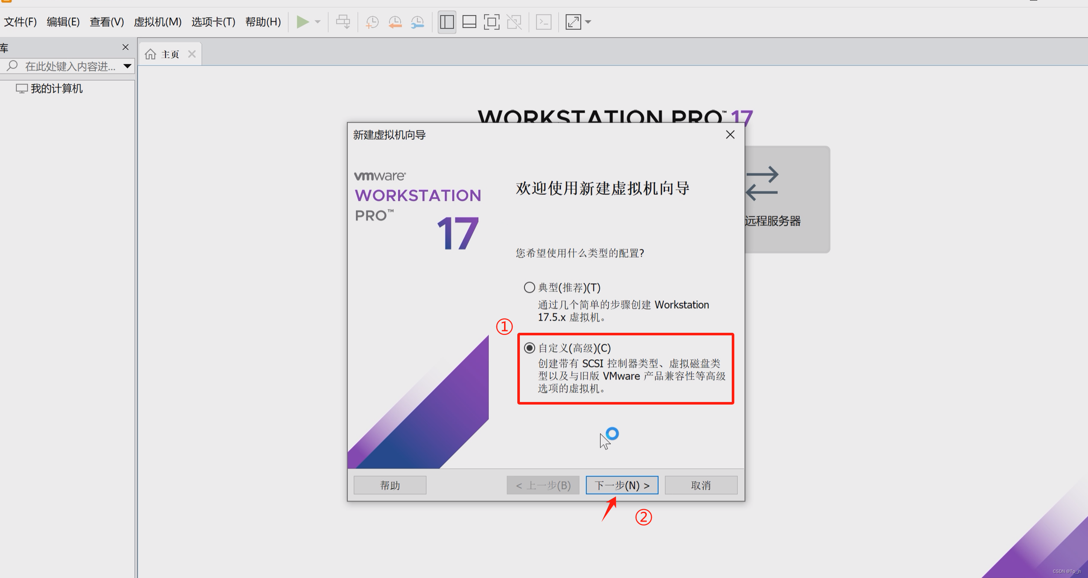Click the revert to snapshot icon
This screenshot has height=578, width=1088.
pos(395,22)
